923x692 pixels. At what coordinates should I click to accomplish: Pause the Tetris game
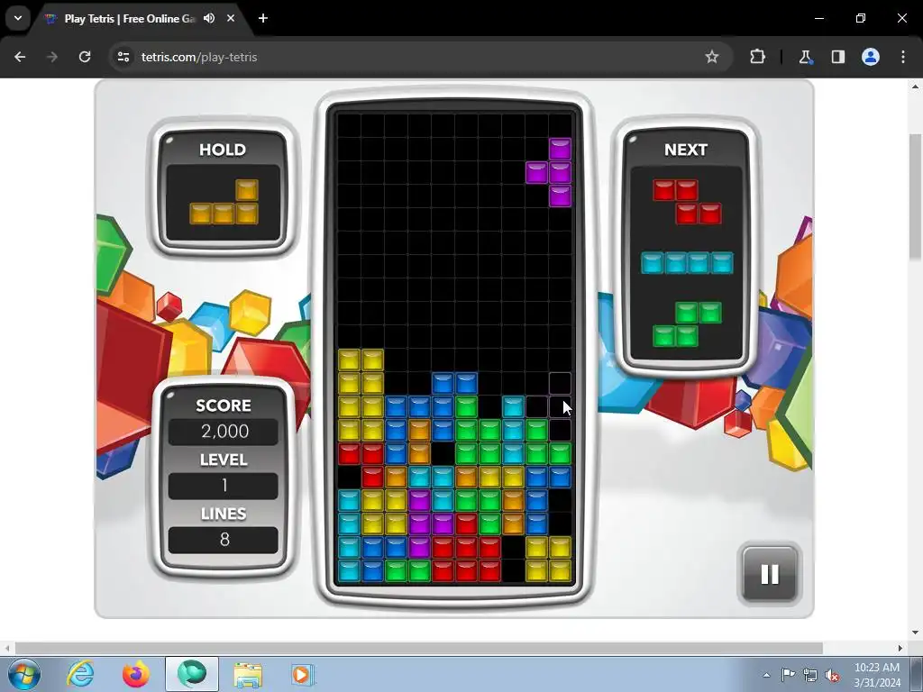[770, 574]
